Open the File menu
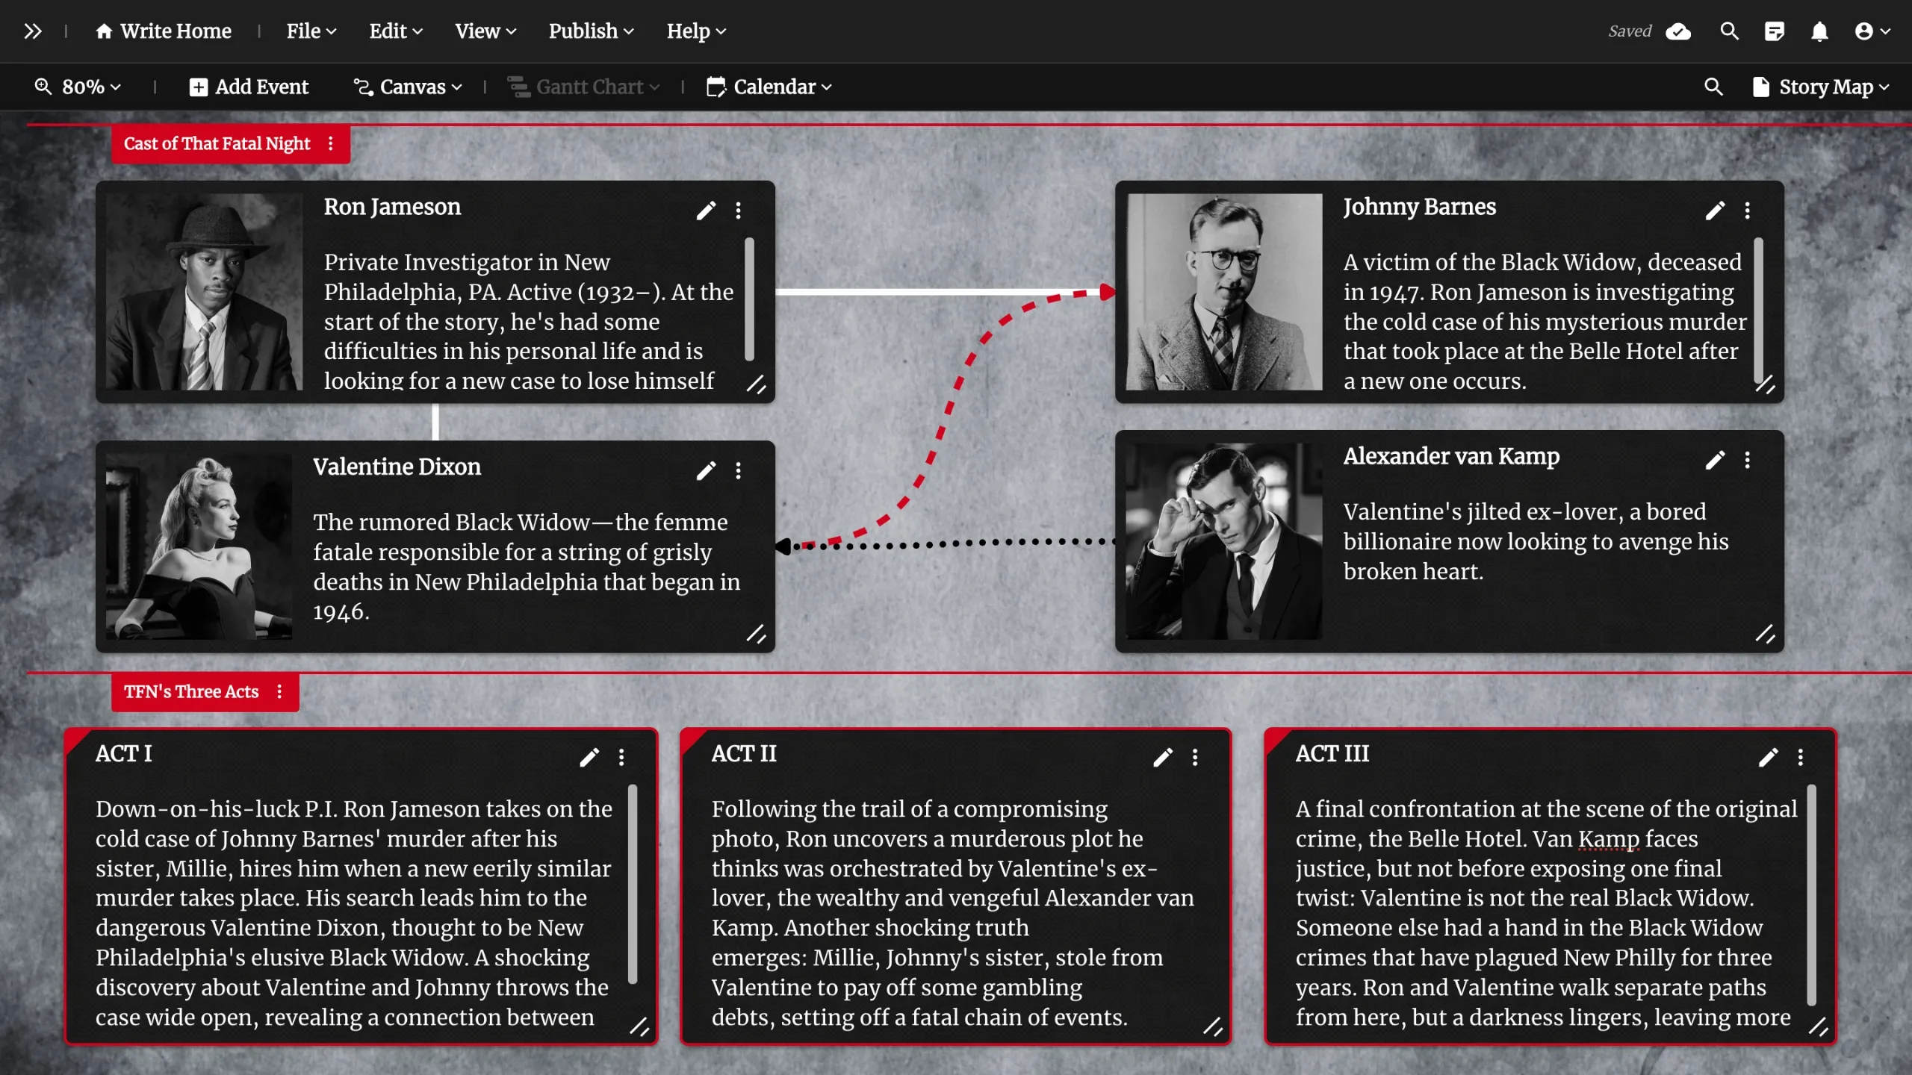The width and height of the screenshot is (1912, 1075). pos(311,31)
